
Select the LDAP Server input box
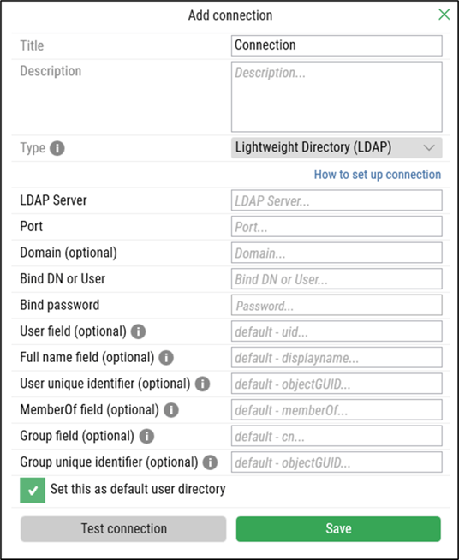(x=337, y=200)
